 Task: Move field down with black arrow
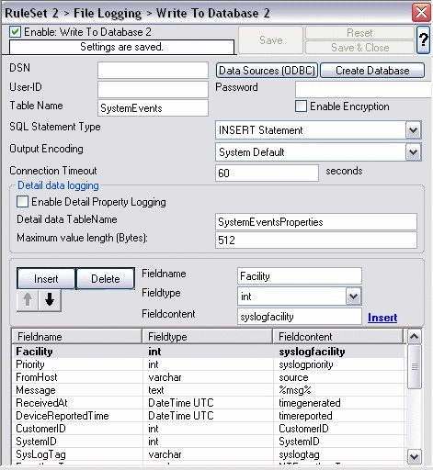(x=50, y=300)
